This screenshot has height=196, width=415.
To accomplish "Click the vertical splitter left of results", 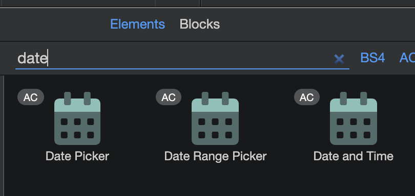I will [4, 136].
